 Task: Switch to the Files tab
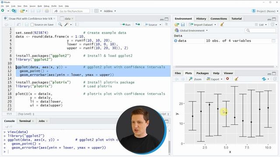[178, 73]
